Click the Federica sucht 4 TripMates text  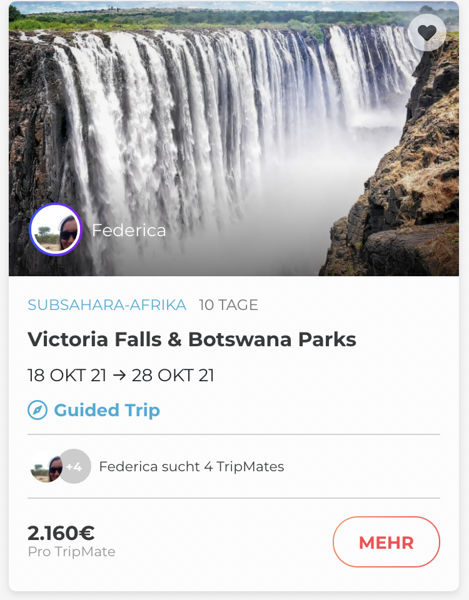[x=191, y=466]
